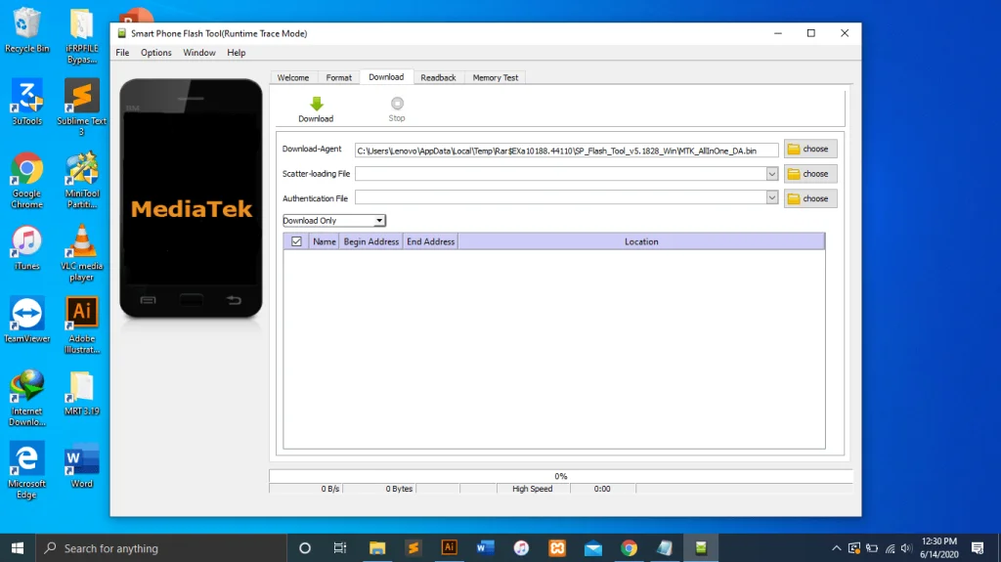Viewport: 1001px width, 562px height.
Task: Select Google Chrome desktop shortcut
Action: pyautogui.click(x=26, y=180)
